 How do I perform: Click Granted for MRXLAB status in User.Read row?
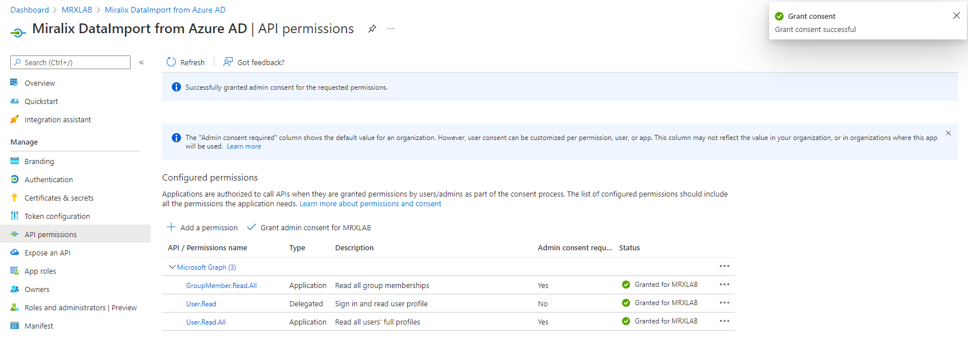tap(666, 303)
